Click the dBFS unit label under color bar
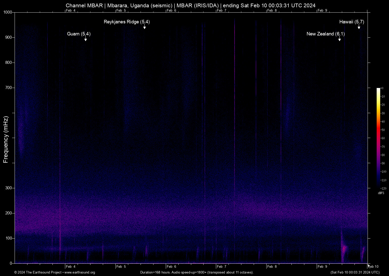This screenshot has height=276, width=389. [x=381, y=193]
